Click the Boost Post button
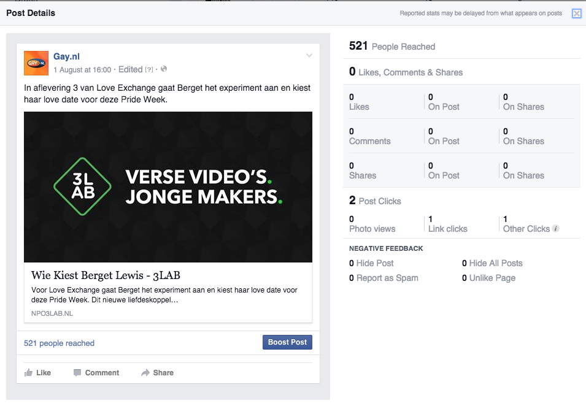586x406 pixels. (x=287, y=342)
